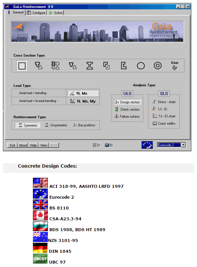Switch to the Configure tab
This screenshot has height=267, width=197.
(x=36, y=13)
